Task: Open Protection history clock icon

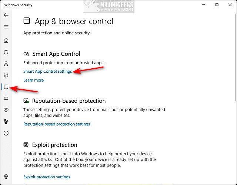Action: (x=6, y=133)
